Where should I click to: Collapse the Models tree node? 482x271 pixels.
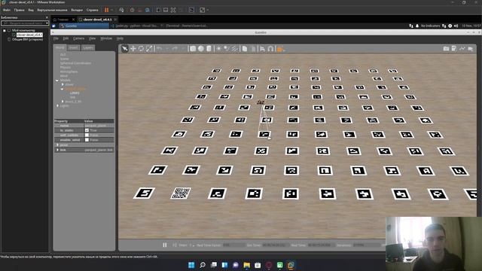point(57,81)
